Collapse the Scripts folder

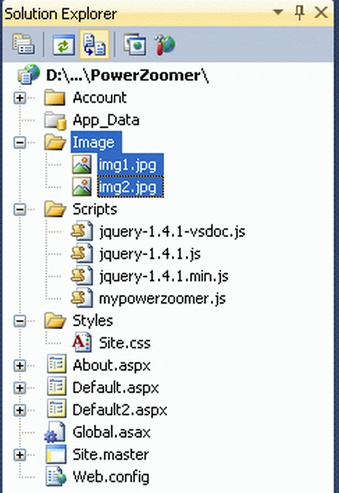[20, 210]
